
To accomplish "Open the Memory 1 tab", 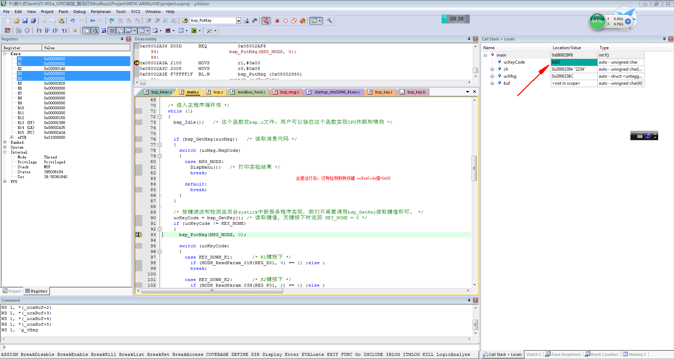I will (x=635, y=354).
